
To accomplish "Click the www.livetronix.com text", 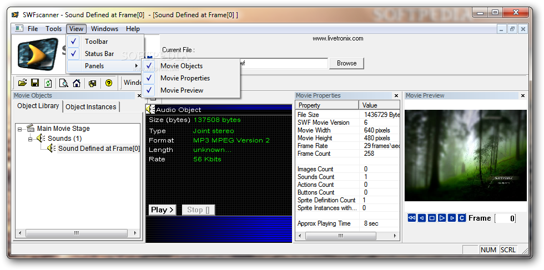I will click(x=338, y=38).
